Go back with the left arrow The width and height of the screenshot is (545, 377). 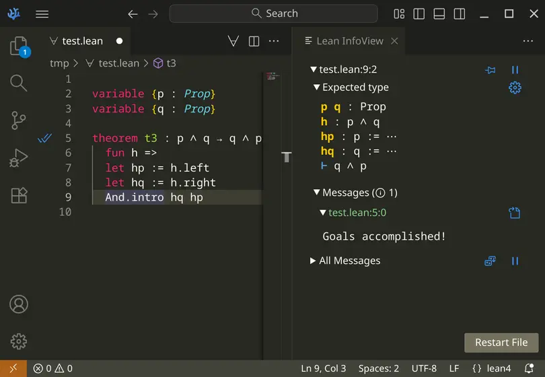click(133, 14)
